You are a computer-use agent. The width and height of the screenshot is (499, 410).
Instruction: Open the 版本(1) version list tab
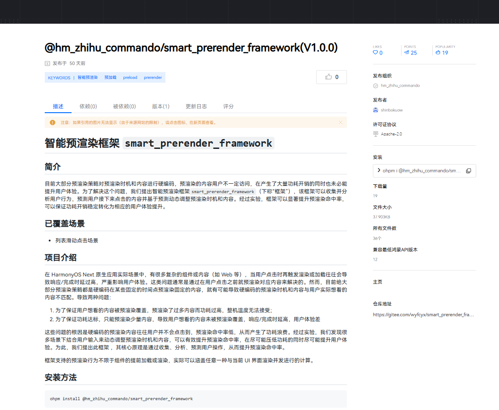click(x=161, y=106)
